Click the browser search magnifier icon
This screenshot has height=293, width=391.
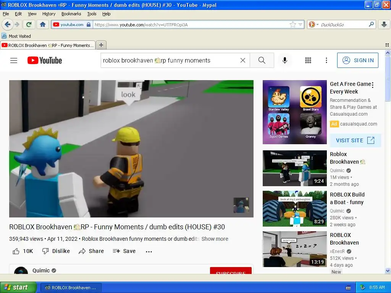tap(371, 24)
